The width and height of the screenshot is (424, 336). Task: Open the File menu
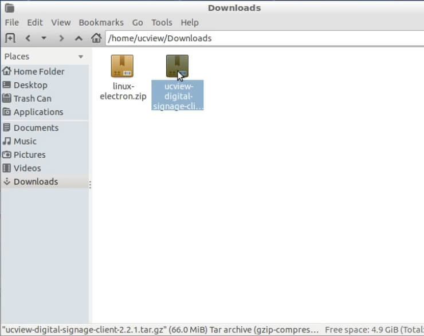[x=12, y=22]
